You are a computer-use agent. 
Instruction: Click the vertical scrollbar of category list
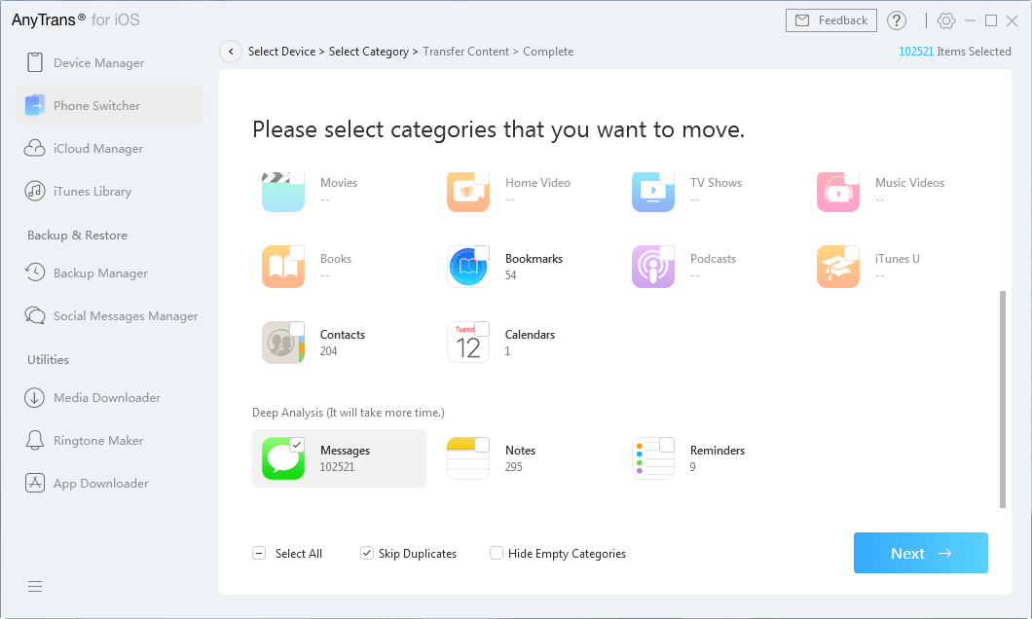point(1003,399)
